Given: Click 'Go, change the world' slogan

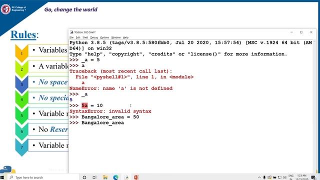Looking at the screenshot, I should pos(71,9).
